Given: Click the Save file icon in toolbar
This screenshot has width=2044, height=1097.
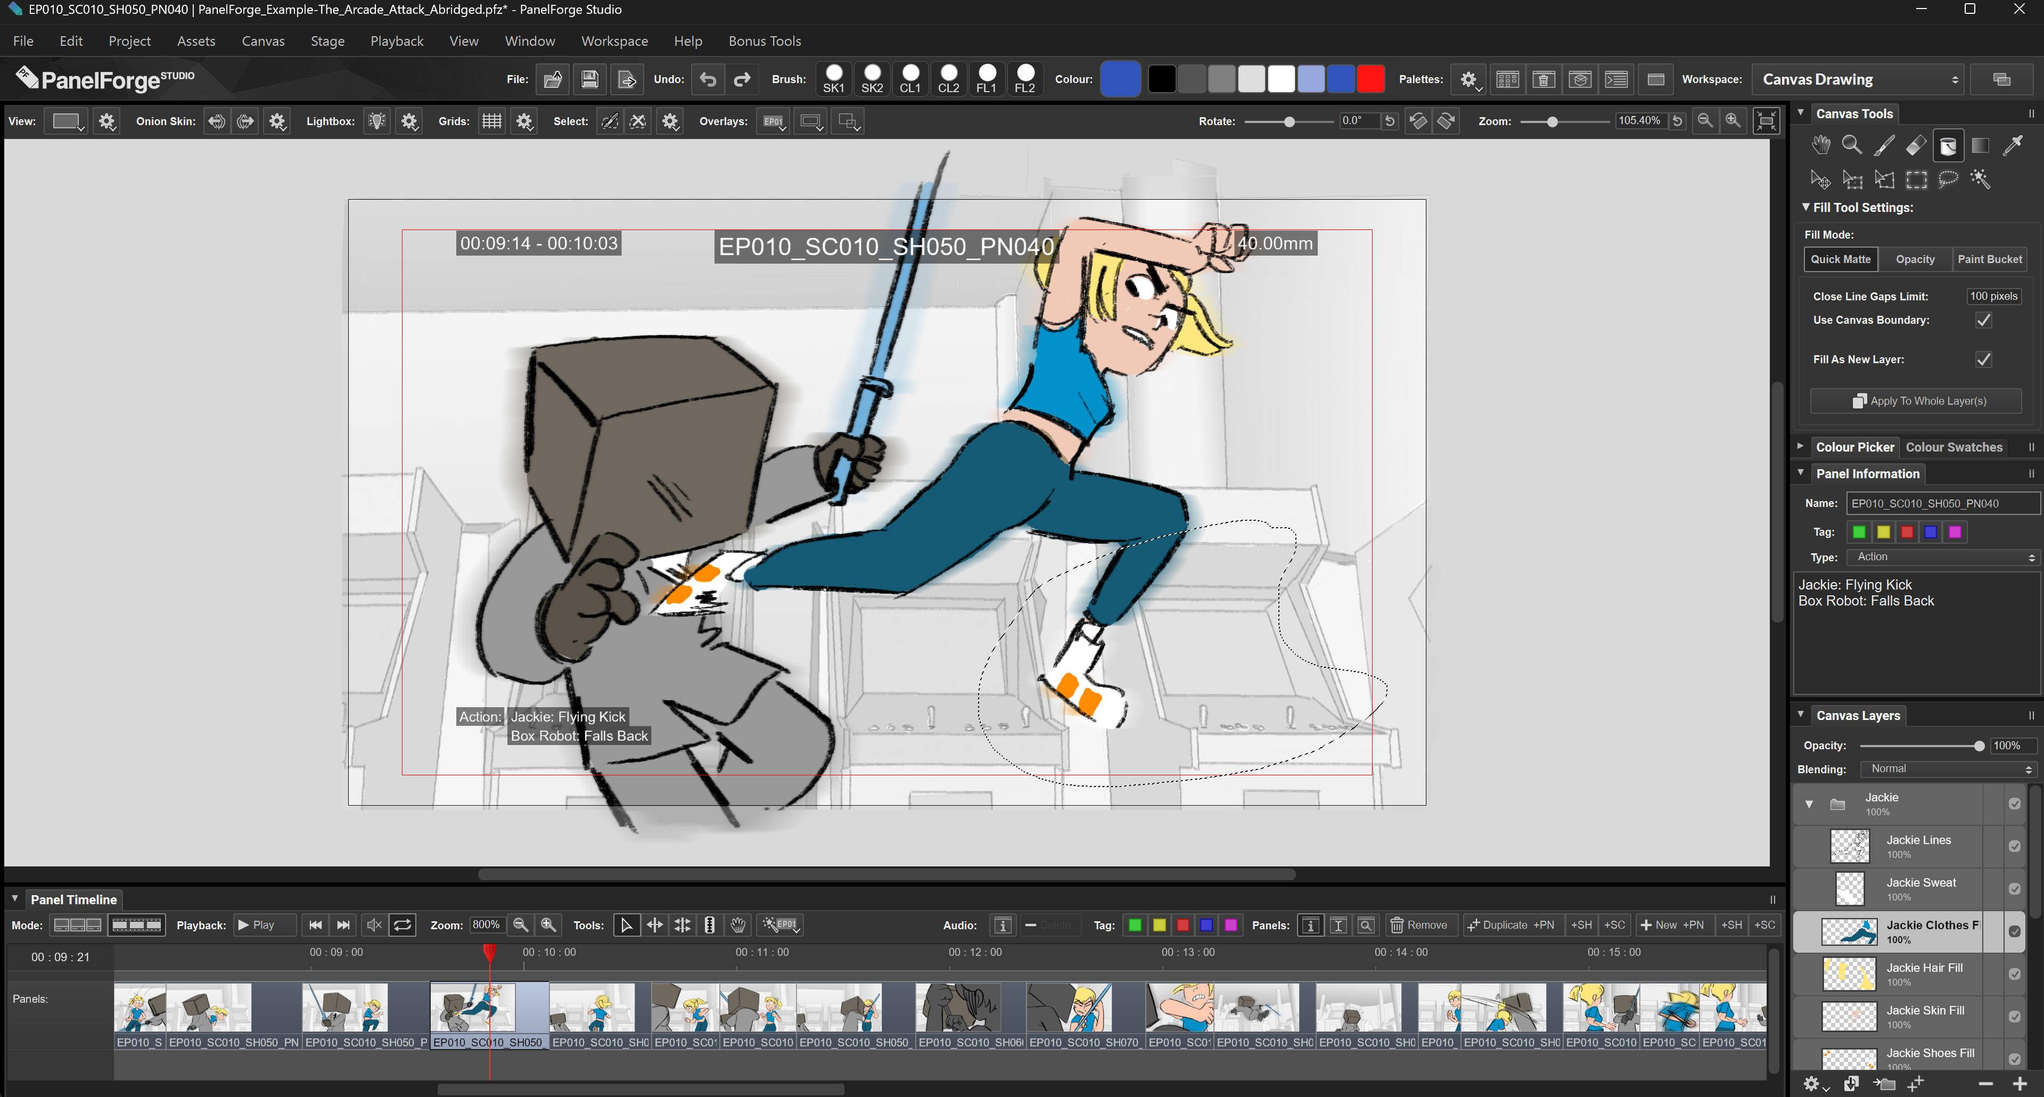Looking at the screenshot, I should (x=589, y=79).
